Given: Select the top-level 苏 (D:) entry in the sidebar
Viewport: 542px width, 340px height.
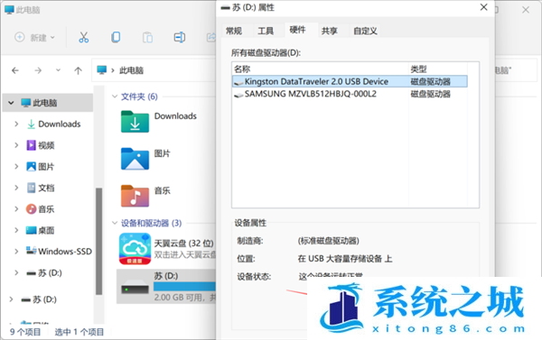Looking at the screenshot, I should pyautogui.click(x=39, y=299).
